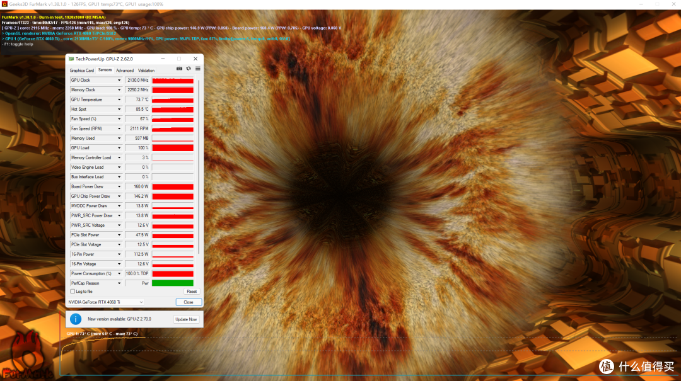
Task: Expand the Fan Speed (RPM) dropdown
Action: pyautogui.click(x=119, y=128)
